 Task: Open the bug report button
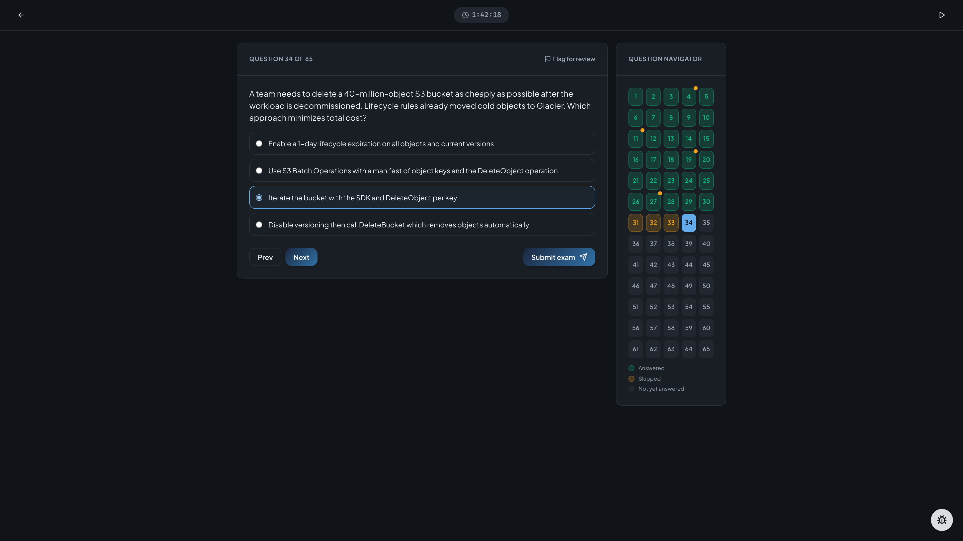pos(941,520)
